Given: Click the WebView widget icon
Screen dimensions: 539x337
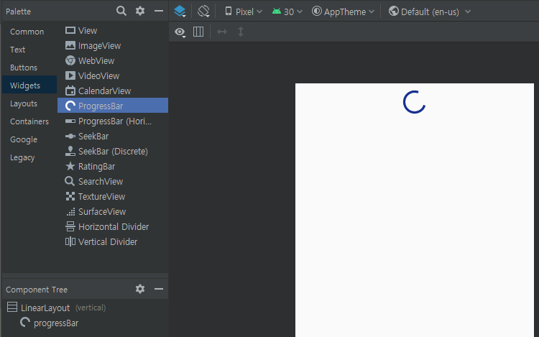Looking at the screenshot, I should tap(70, 60).
